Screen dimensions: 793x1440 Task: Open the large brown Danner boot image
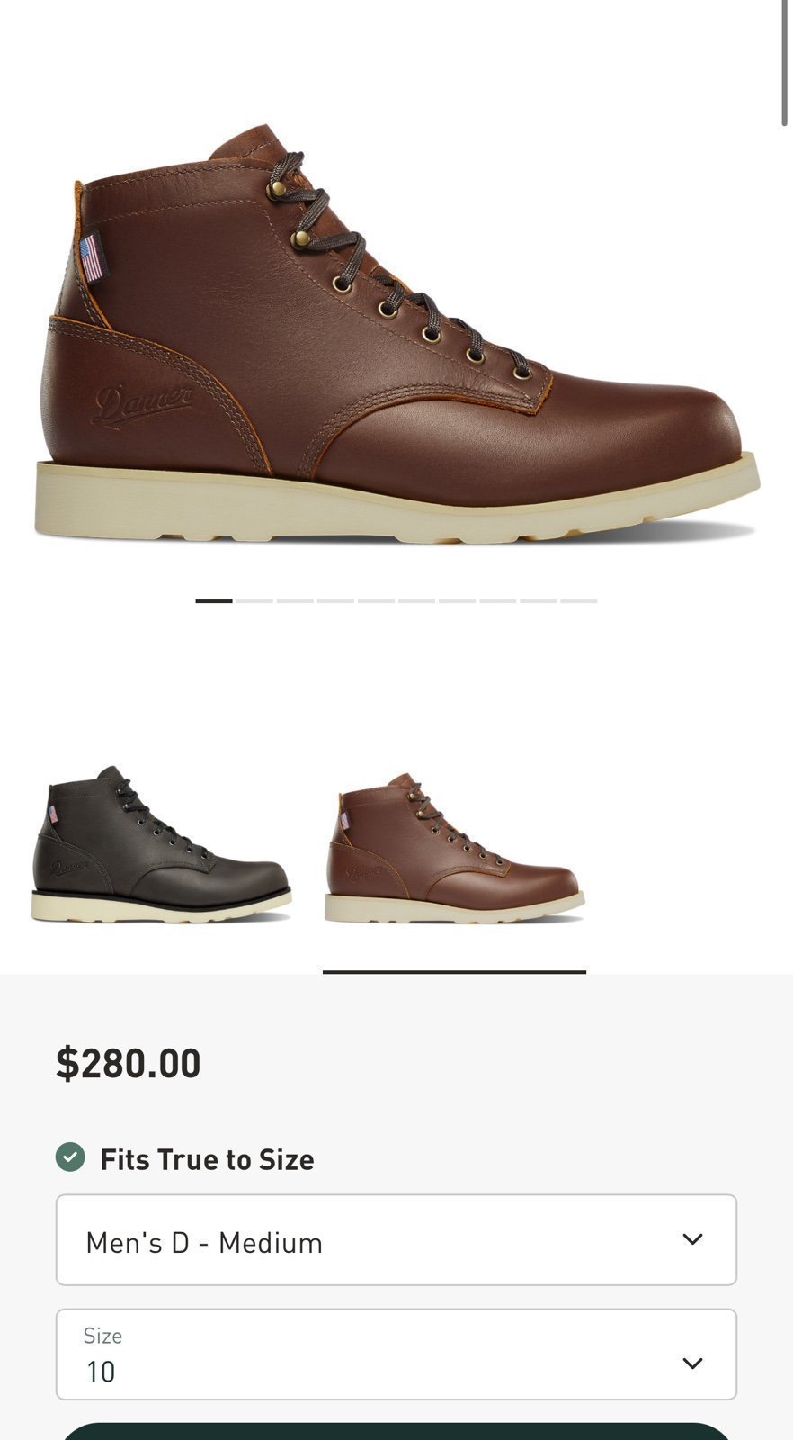click(x=396, y=335)
